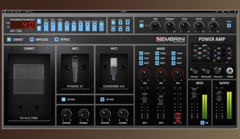Solo the MIC2 mixer channel
Screen dimensions: 240x139
point(157,58)
